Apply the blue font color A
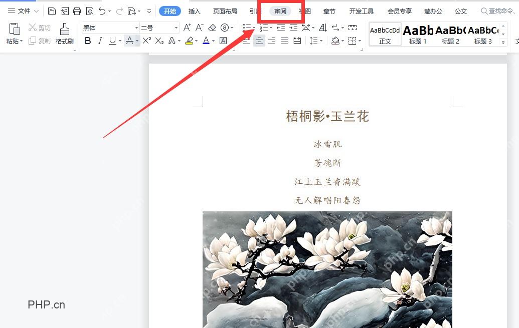The height and width of the screenshot is (328, 519). point(206,41)
